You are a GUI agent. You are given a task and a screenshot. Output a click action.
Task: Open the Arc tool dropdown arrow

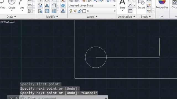pyautogui.click(x=22, y=10)
